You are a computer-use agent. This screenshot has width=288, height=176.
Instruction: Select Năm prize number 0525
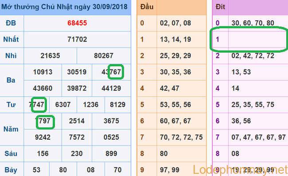click(111, 137)
